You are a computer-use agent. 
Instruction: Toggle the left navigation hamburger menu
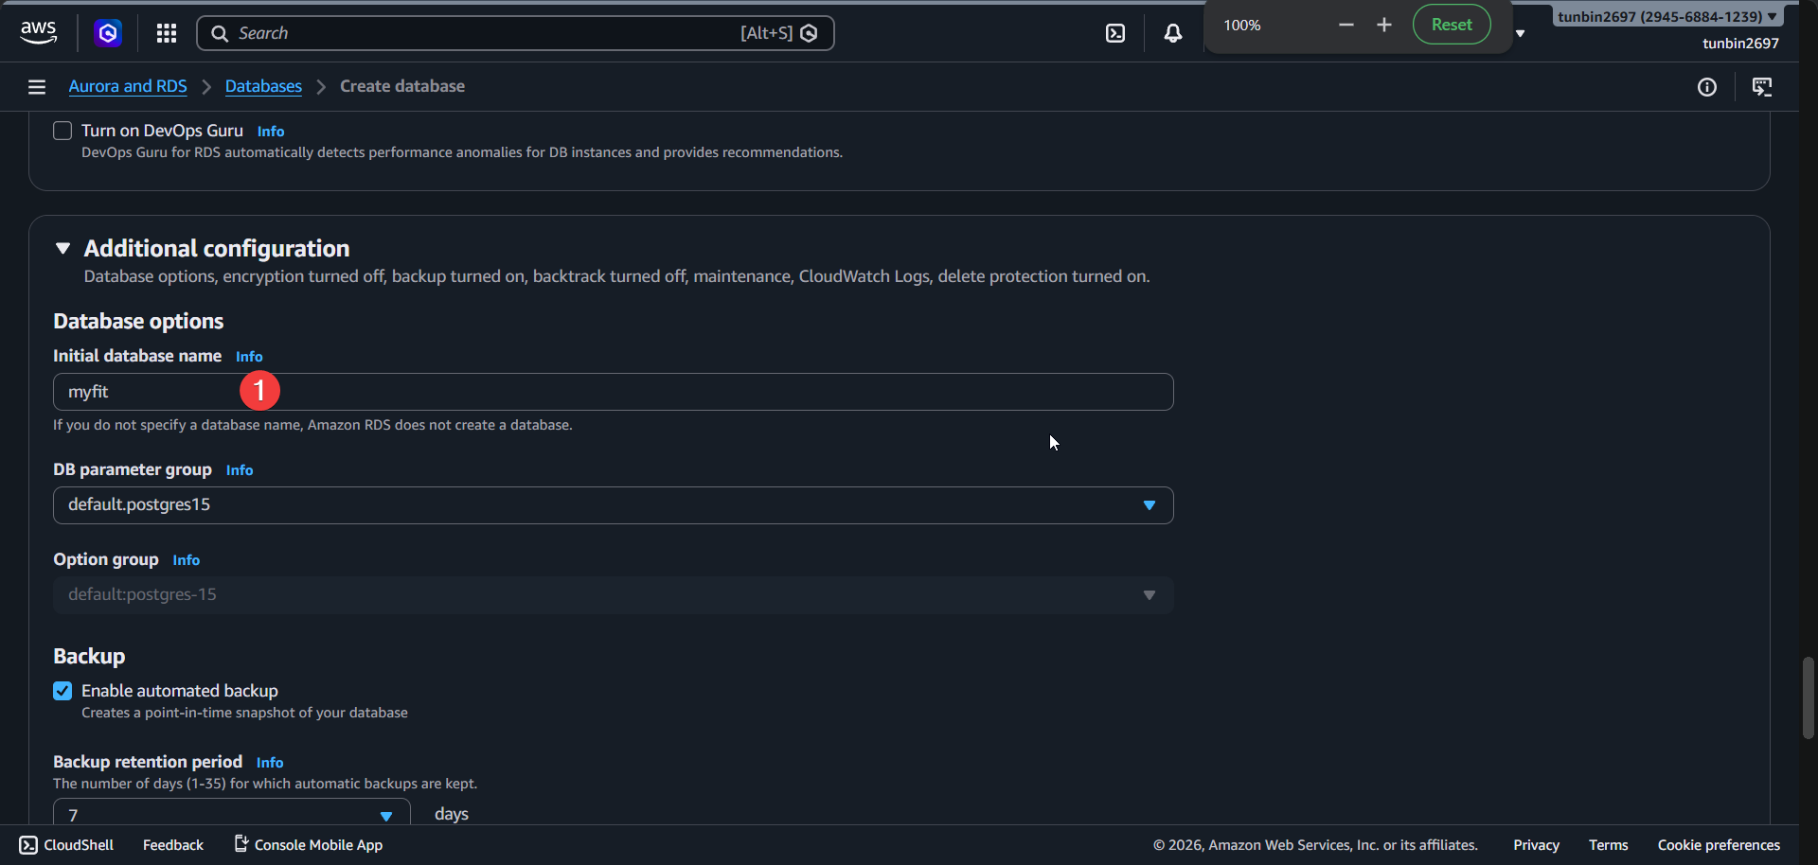click(37, 87)
